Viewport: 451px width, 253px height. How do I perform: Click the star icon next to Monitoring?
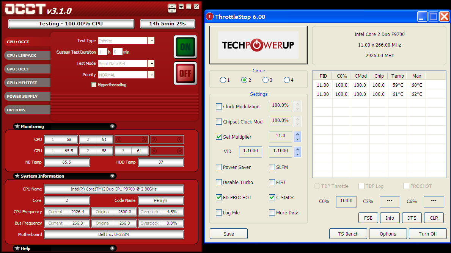[17, 126]
